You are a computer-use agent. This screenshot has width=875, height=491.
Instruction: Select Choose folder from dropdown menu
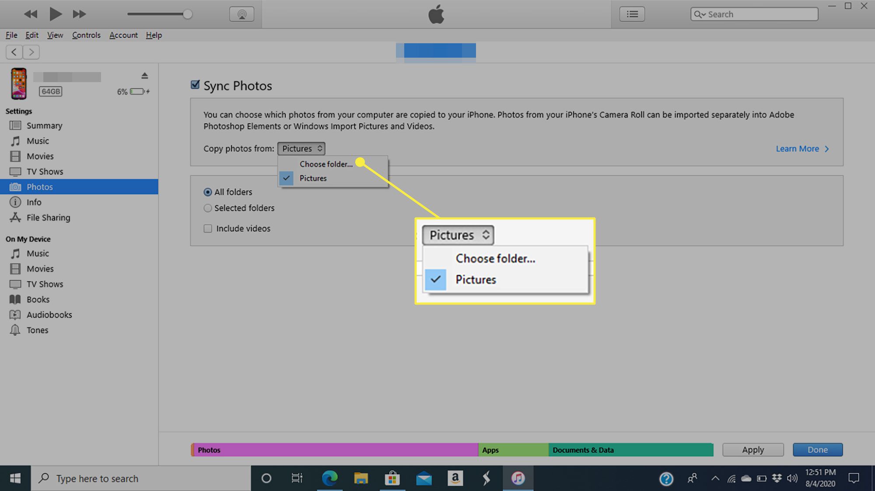coord(326,163)
